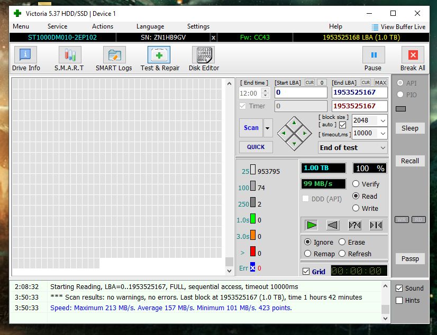
Task: Open the Language menu
Action: pyautogui.click(x=150, y=26)
